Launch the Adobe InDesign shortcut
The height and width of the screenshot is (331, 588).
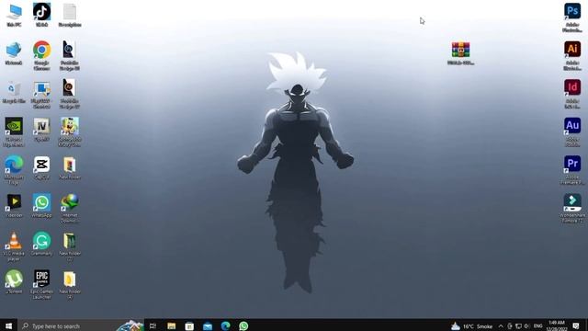572,94
